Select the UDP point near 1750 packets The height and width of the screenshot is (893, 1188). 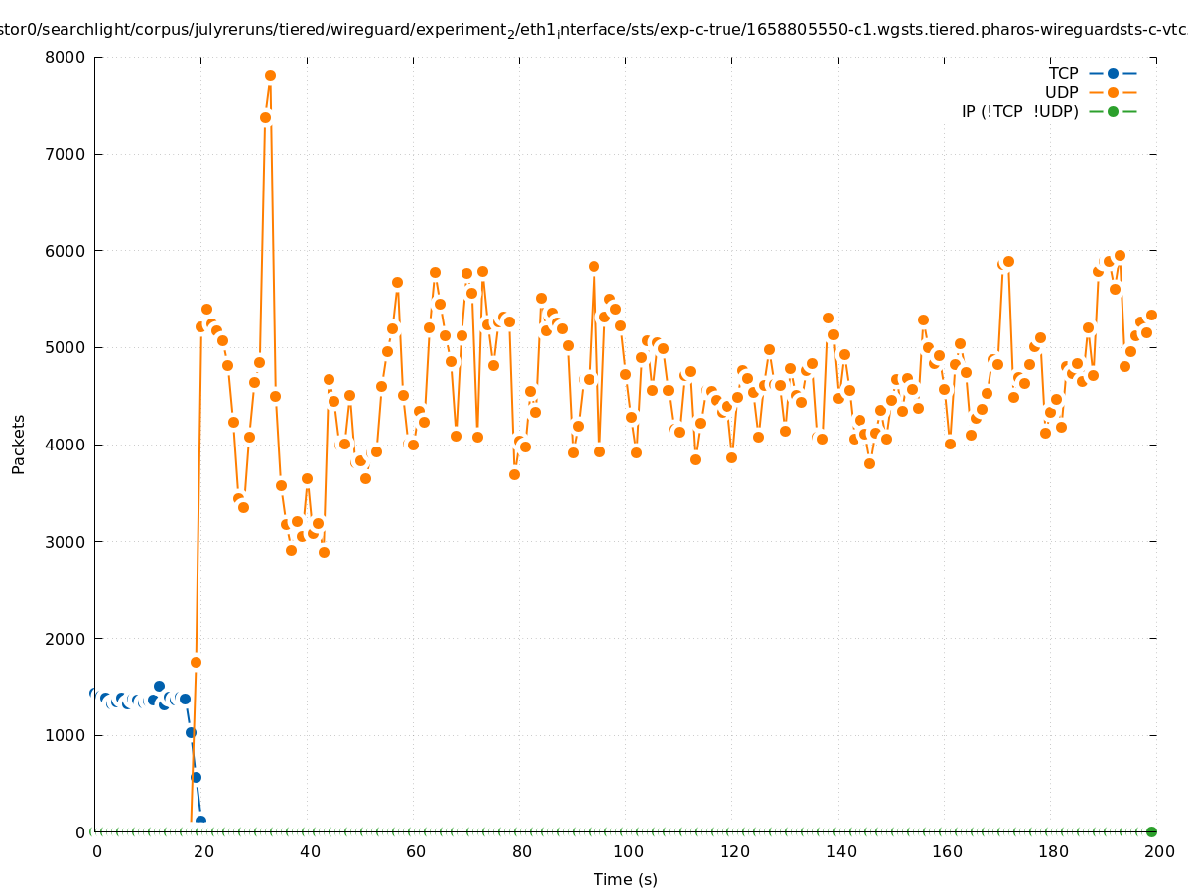click(196, 662)
